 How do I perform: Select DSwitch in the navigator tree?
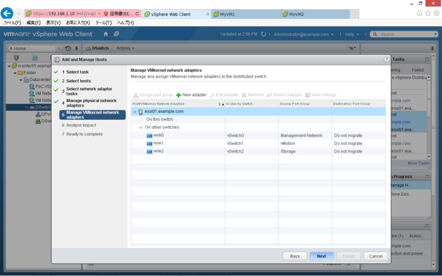click(43, 107)
